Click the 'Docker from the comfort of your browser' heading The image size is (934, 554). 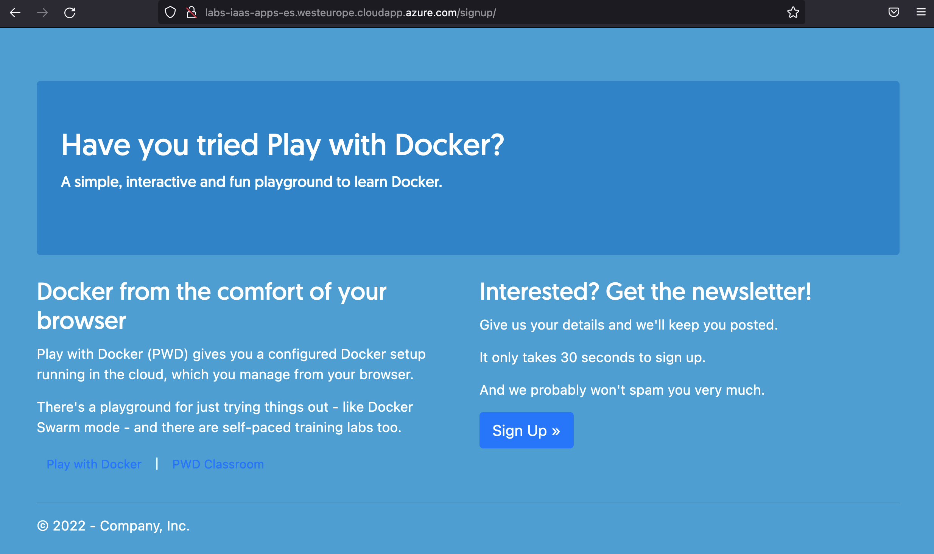[212, 306]
